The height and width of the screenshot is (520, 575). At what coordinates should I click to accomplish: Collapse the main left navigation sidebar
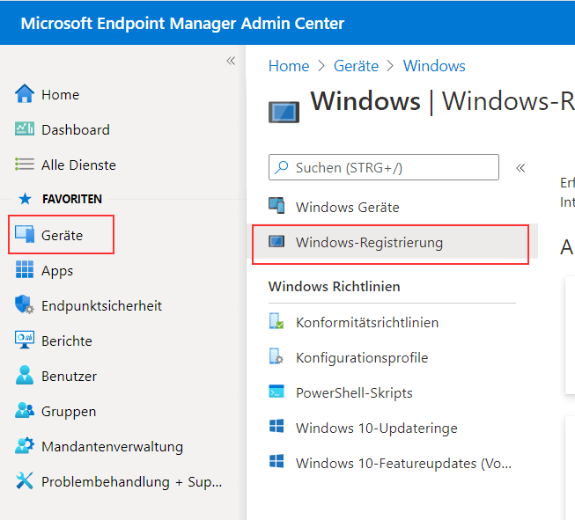click(231, 61)
